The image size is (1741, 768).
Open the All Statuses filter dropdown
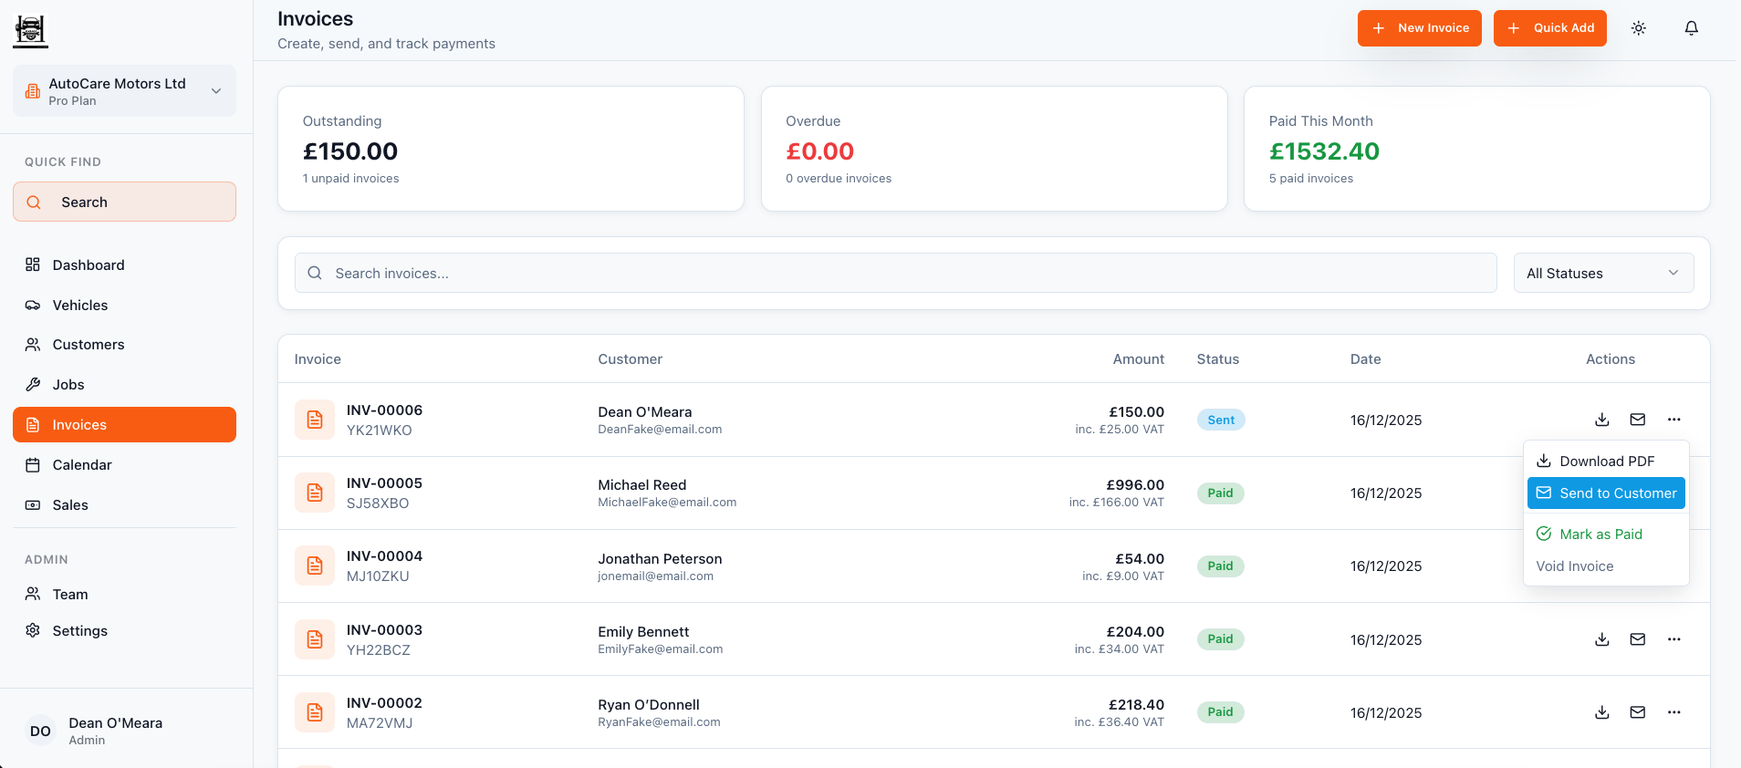[1603, 273]
